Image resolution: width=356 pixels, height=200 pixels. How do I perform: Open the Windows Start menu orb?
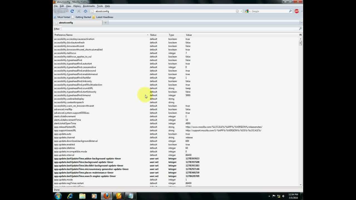pyautogui.click(x=58, y=196)
